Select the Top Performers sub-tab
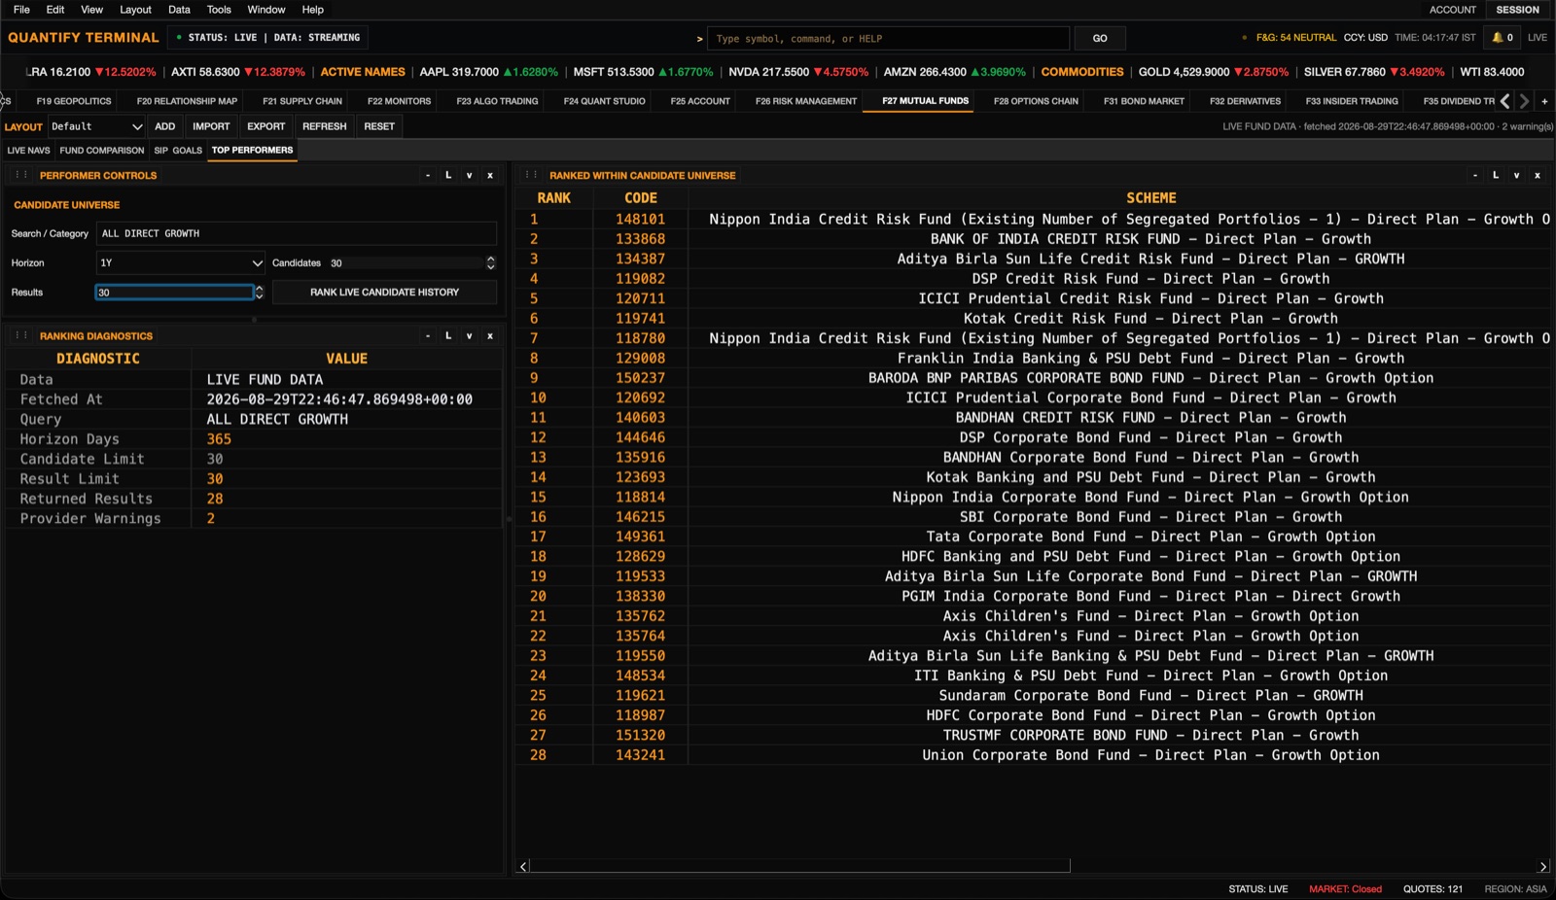 252,151
